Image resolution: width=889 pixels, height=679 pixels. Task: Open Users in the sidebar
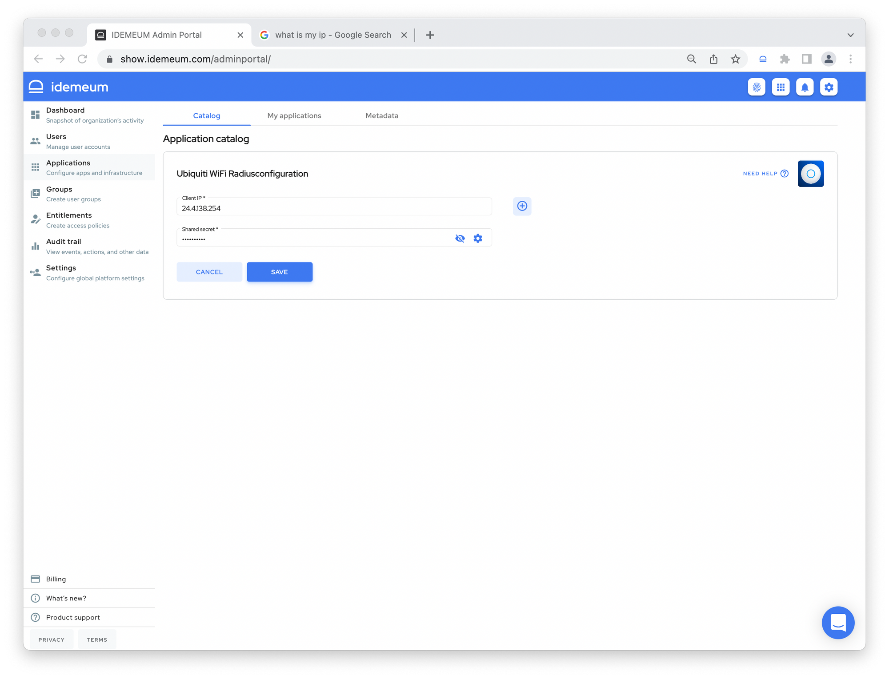click(89, 141)
